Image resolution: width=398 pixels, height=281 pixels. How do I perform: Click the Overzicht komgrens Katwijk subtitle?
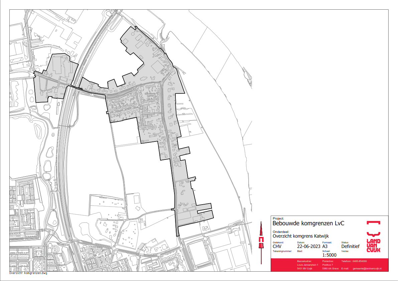click(x=300, y=236)
